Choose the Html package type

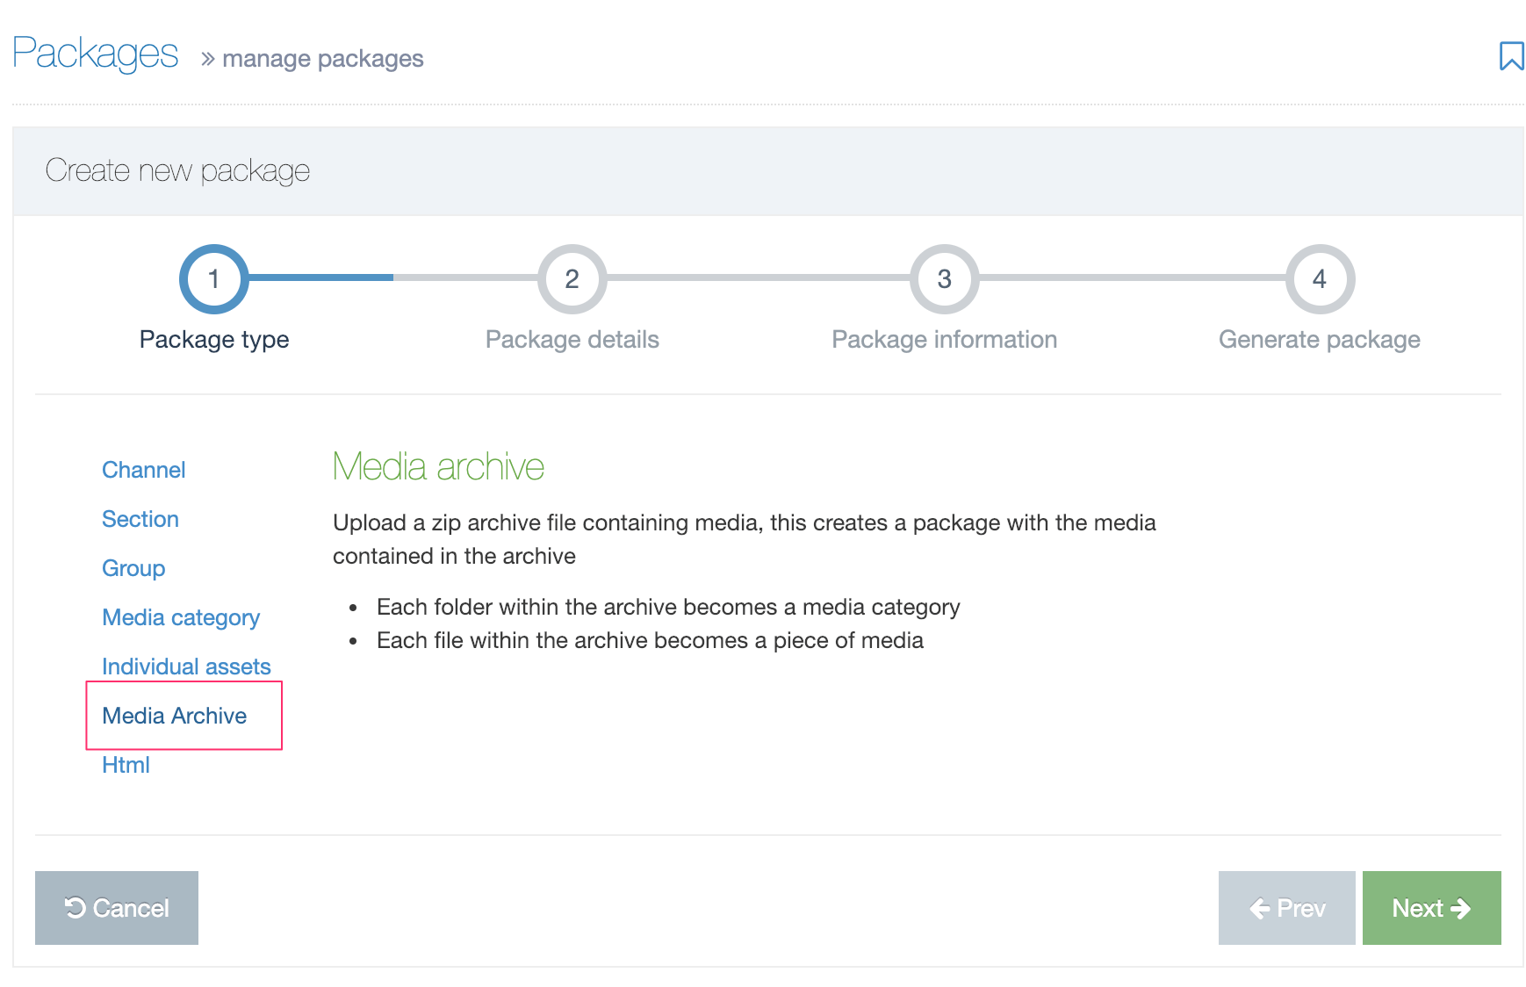(126, 765)
